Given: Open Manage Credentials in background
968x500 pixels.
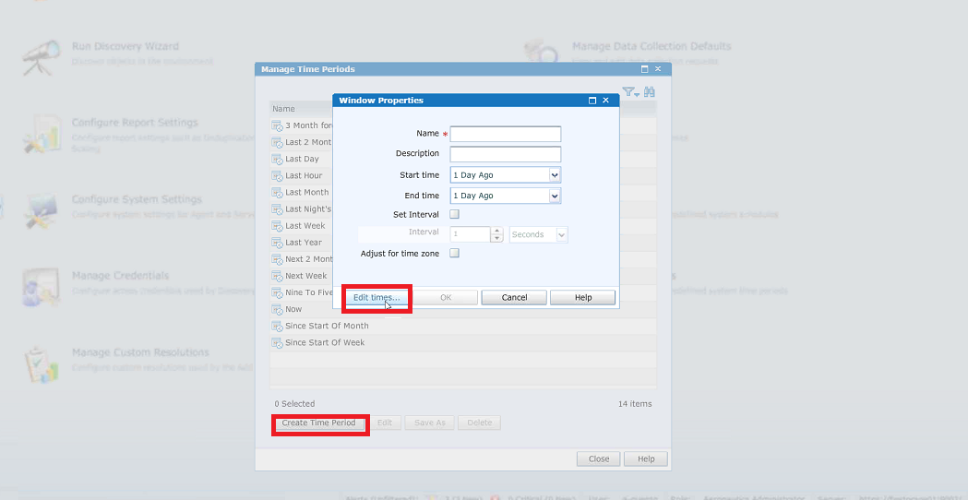Looking at the screenshot, I should point(120,275).
